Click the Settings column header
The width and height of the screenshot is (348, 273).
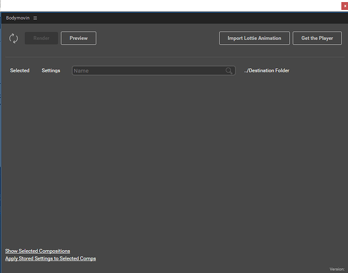click(51, 70)
